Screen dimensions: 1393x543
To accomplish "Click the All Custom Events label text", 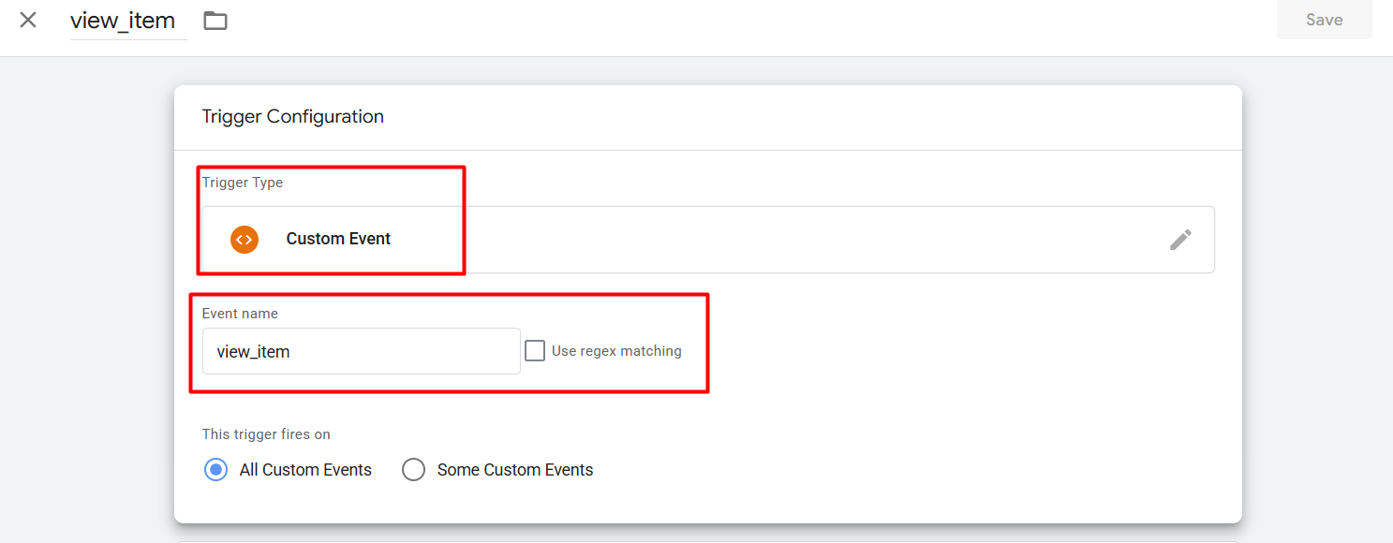I will pyautogui.click(x=305, y=470).
